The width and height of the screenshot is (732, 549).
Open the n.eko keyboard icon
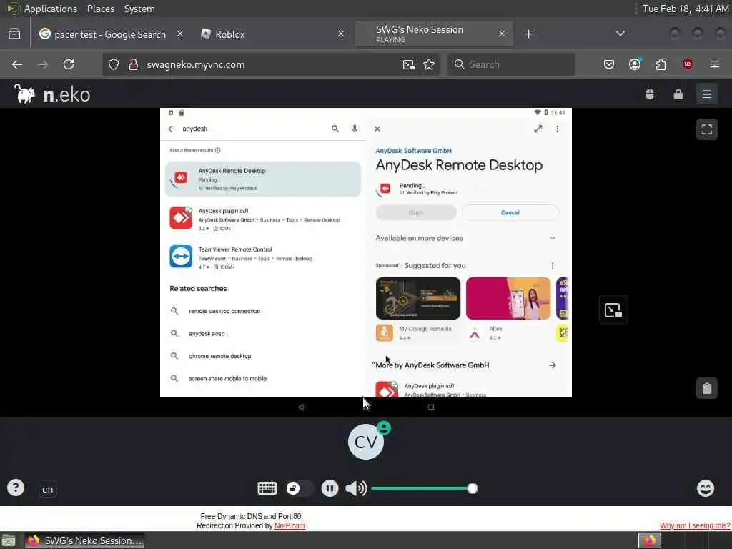point(267,488)
